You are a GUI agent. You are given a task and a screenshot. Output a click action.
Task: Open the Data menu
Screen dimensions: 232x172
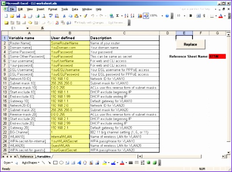click(x=75, y=9)
